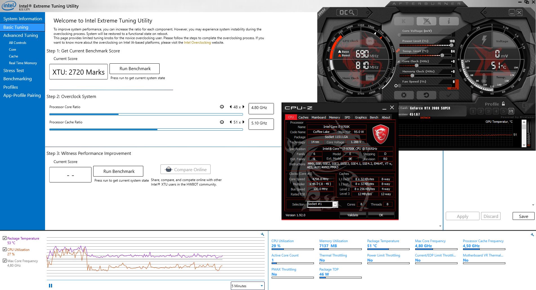Select profile slot 2 in Afterburner
536x290 pixels.
[481, 111]
